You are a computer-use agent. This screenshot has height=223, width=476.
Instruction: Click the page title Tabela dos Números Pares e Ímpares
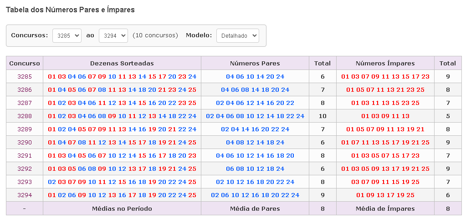70,10
